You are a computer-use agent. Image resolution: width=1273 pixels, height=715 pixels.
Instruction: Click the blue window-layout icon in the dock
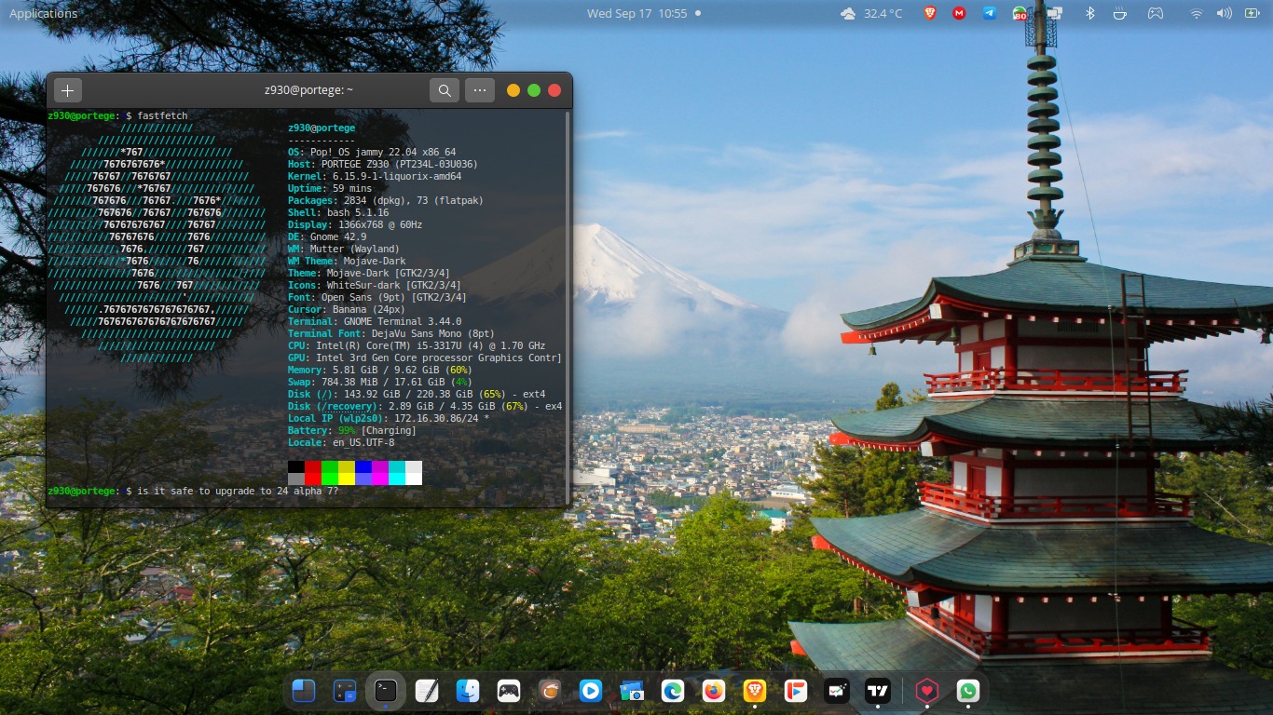click(304, 691)
